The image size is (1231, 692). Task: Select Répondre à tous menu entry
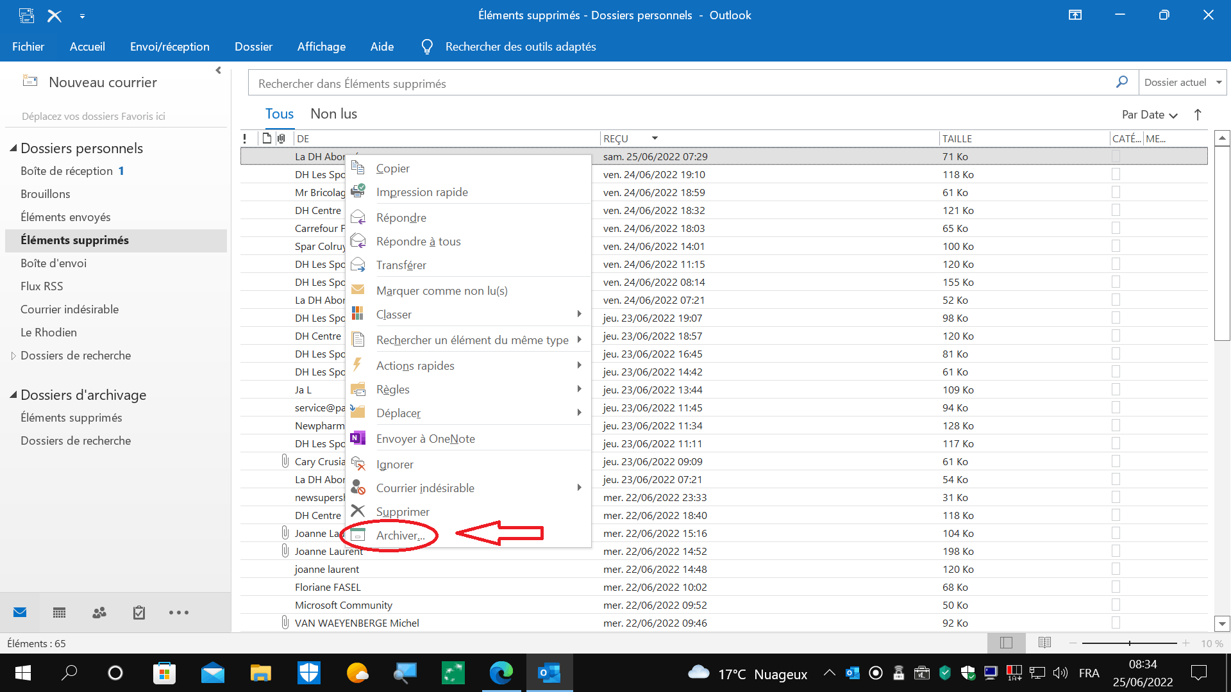(x=418, y=242)
